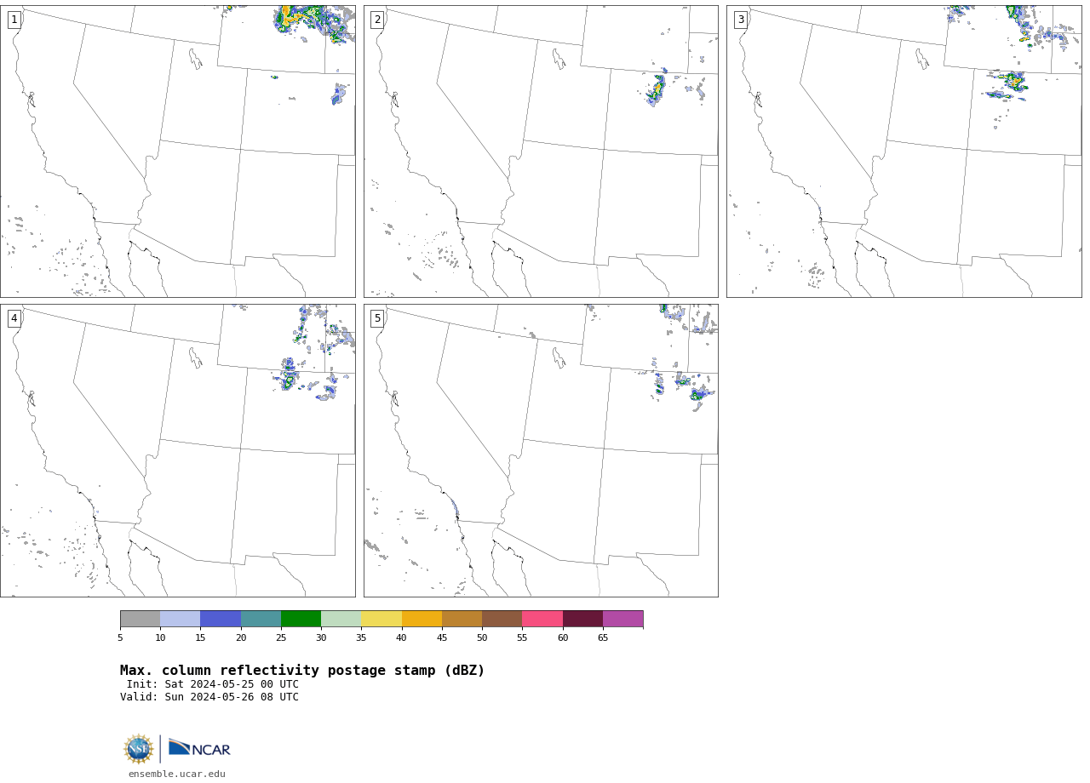Open ensemble member 3 map panel
This screenshot has width=1090, height=783.
[x=904, y=151]
